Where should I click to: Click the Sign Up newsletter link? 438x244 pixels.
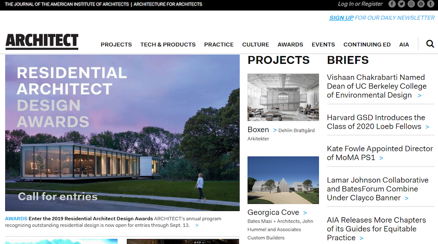[341, 18]
